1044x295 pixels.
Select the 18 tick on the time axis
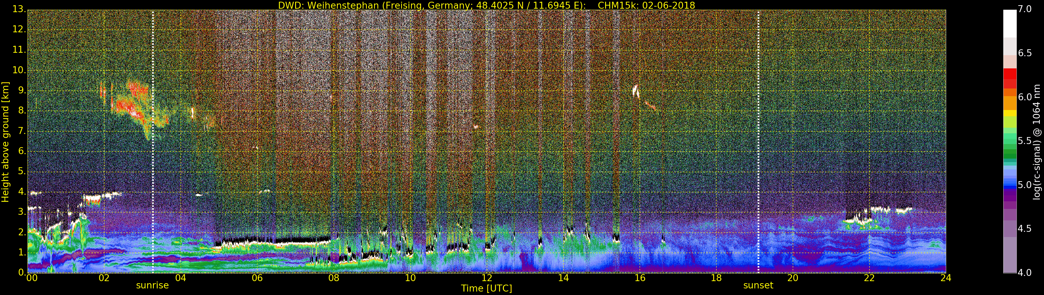(x=716, y=278)
